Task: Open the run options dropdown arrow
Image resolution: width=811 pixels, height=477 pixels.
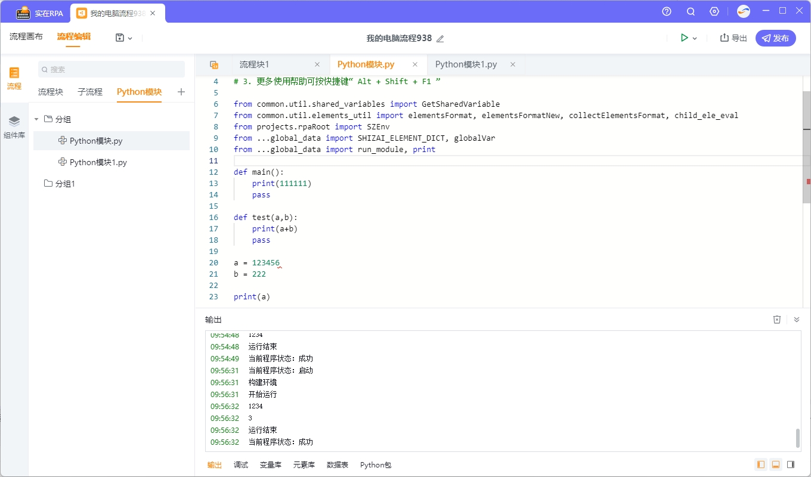Action: (694, 37)
